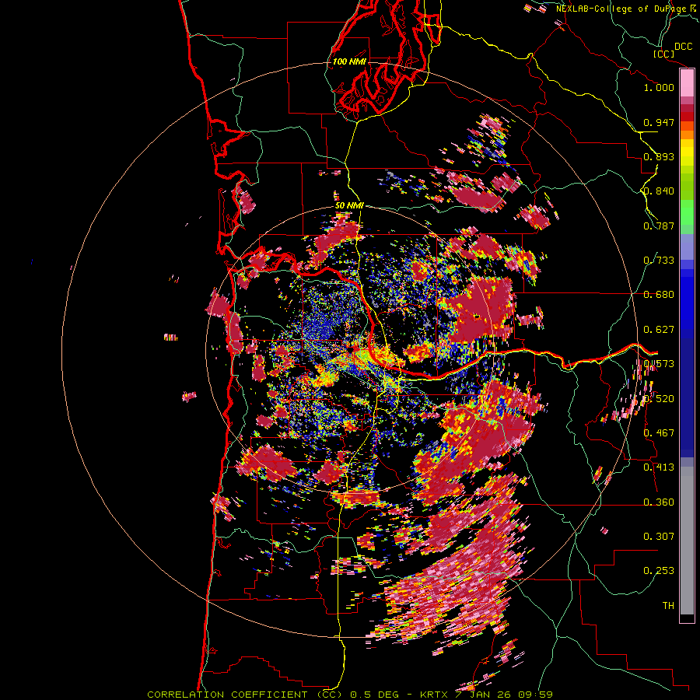Pick the gray color bar segment
The height and width of the screenshot is (700, 700).
coord(687,541)
